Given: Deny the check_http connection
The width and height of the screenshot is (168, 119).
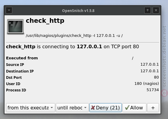Looking at the screenshot, I should click(106, 108).
